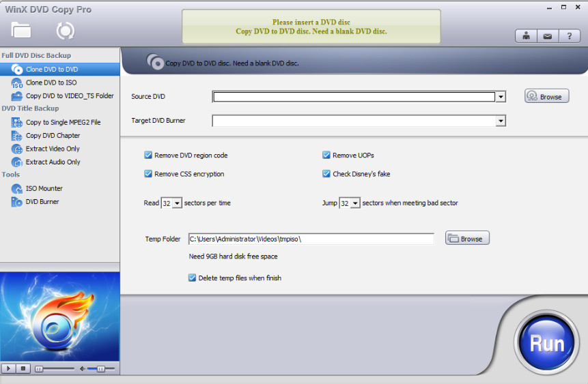Open help with the question mark button
Image resolution: width=588 pixels, height=384 pixels.
coord(570,36)
